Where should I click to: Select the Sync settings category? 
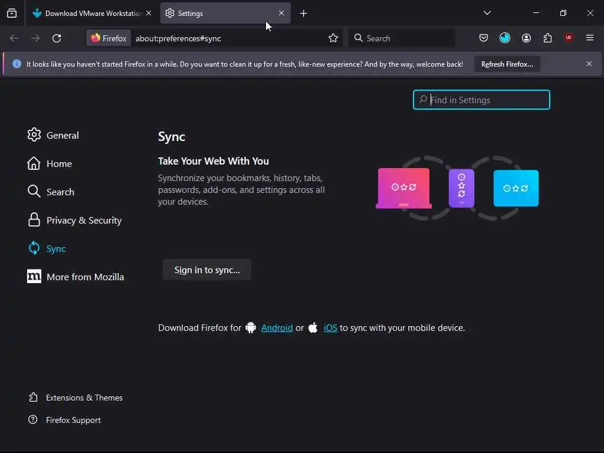(x=47, y=248)
